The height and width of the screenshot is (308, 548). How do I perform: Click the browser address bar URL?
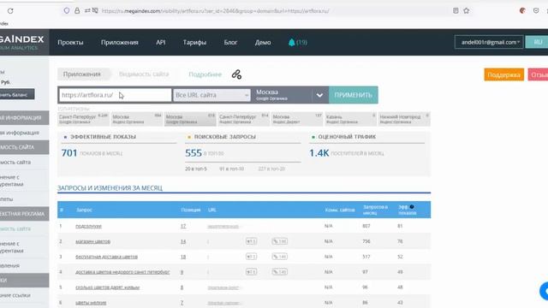(215, 11)
